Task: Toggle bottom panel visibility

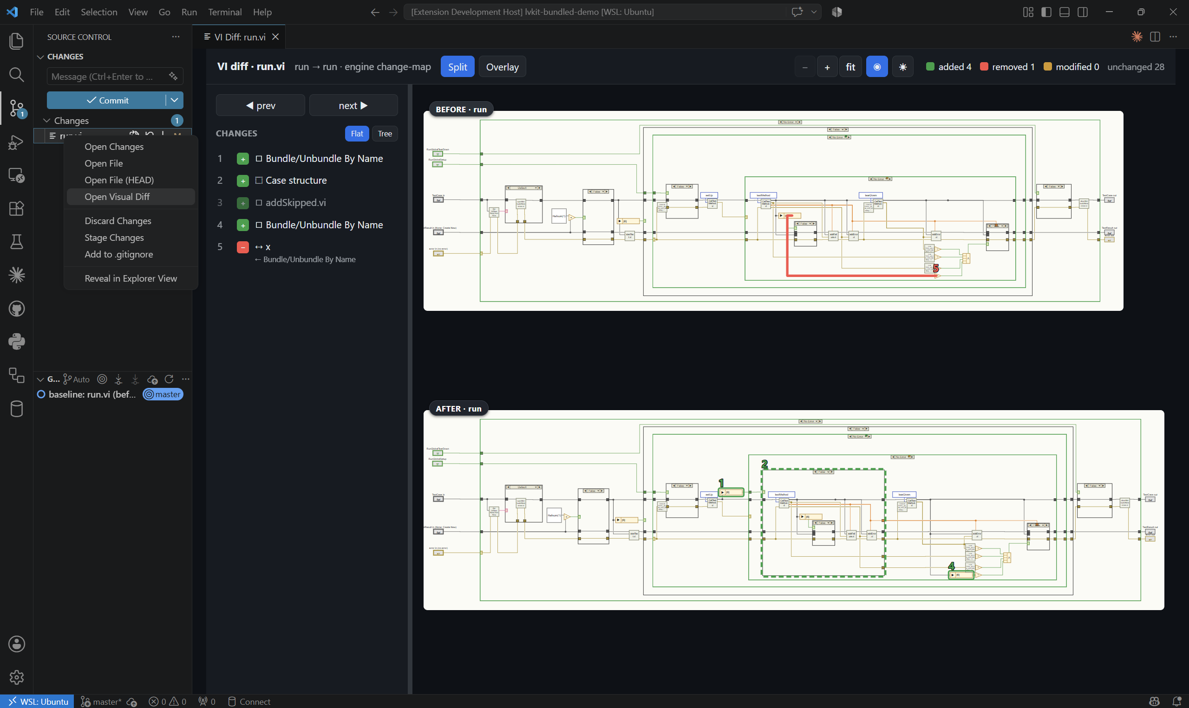Action: tap(1065, 12)
